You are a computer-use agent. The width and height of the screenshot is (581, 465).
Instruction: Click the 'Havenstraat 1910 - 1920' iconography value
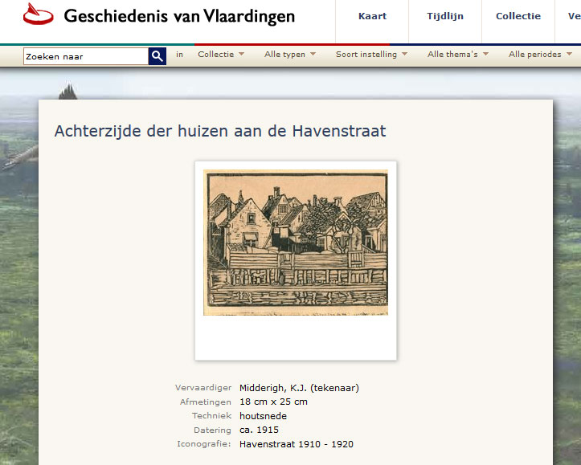[296, 444]
